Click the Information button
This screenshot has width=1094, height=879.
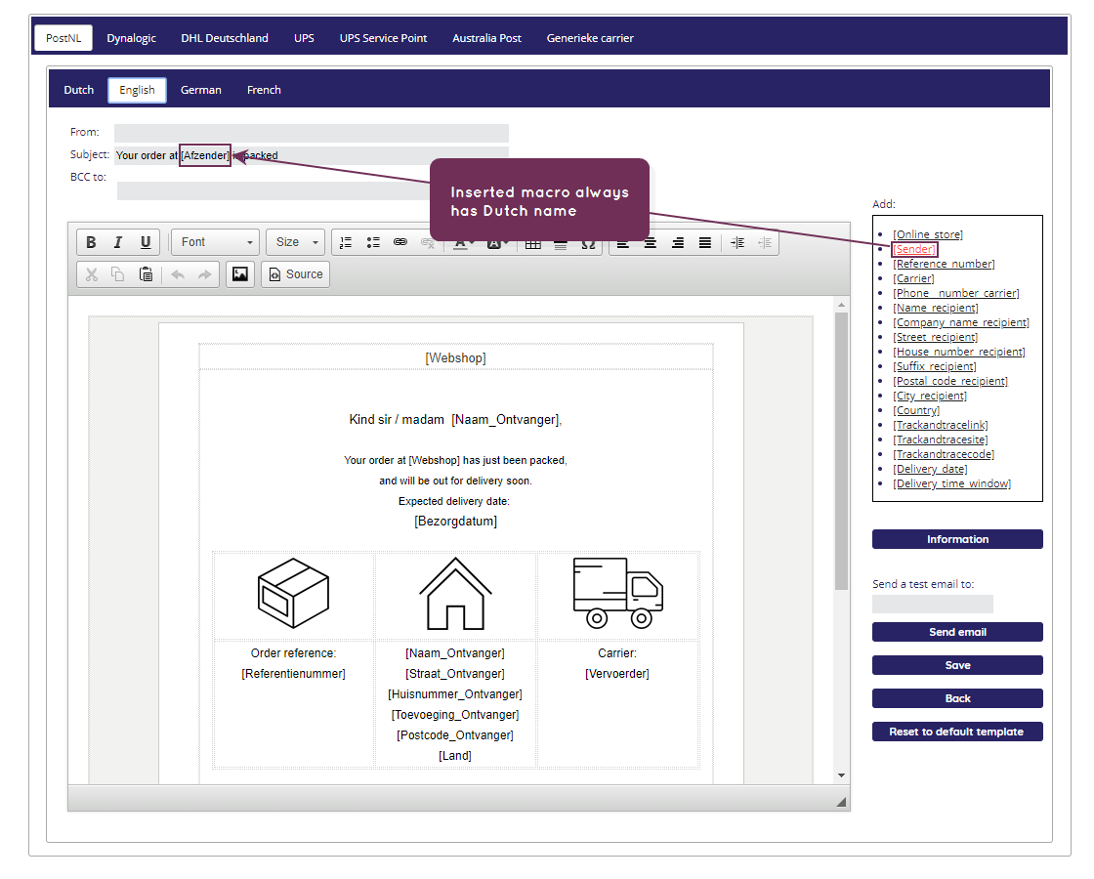tap(957, 539)
